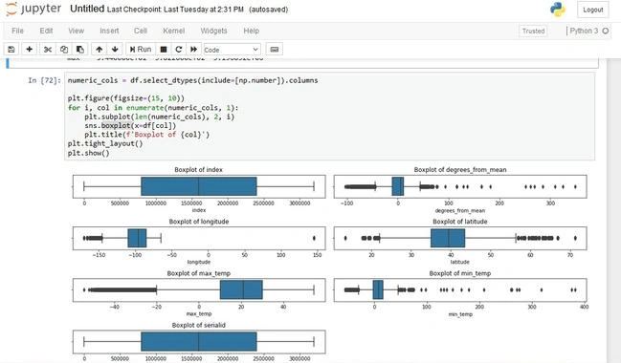Move selected cell down with the down arrow
621x363 pixels.
click(115, 50)
